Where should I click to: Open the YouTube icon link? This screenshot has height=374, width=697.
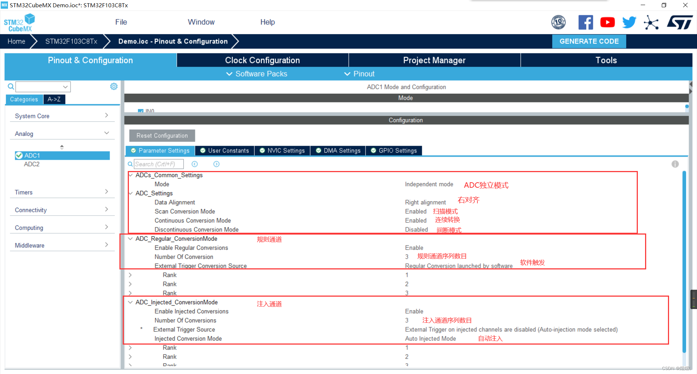pyautogui.click(x=607, y=23)
